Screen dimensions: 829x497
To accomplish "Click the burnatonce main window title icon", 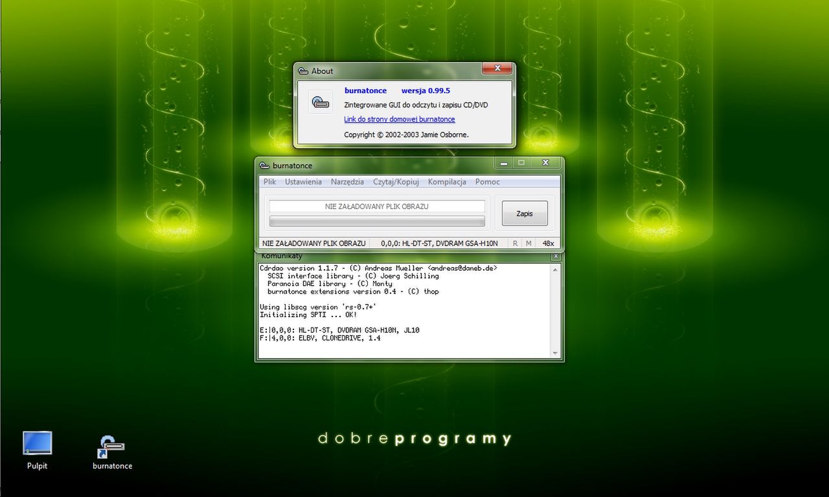I will [x=264, y=166].
